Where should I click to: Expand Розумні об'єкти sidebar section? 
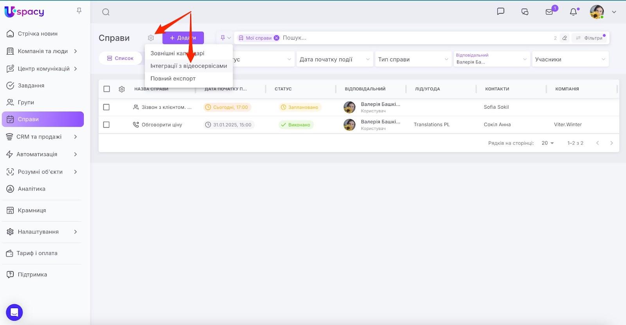pos(43,172)
